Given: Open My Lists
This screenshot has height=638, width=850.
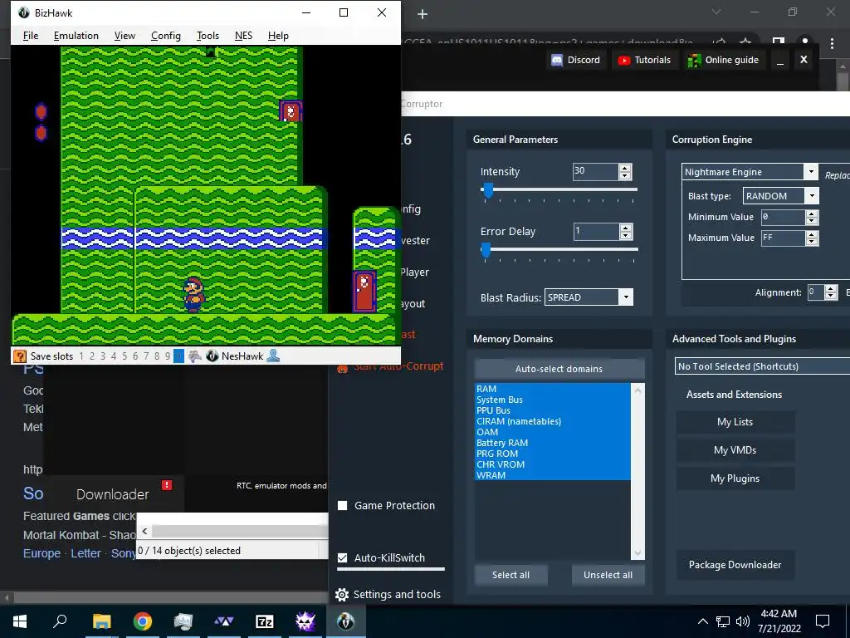Looking at the screenshot, I should (735, 422).
